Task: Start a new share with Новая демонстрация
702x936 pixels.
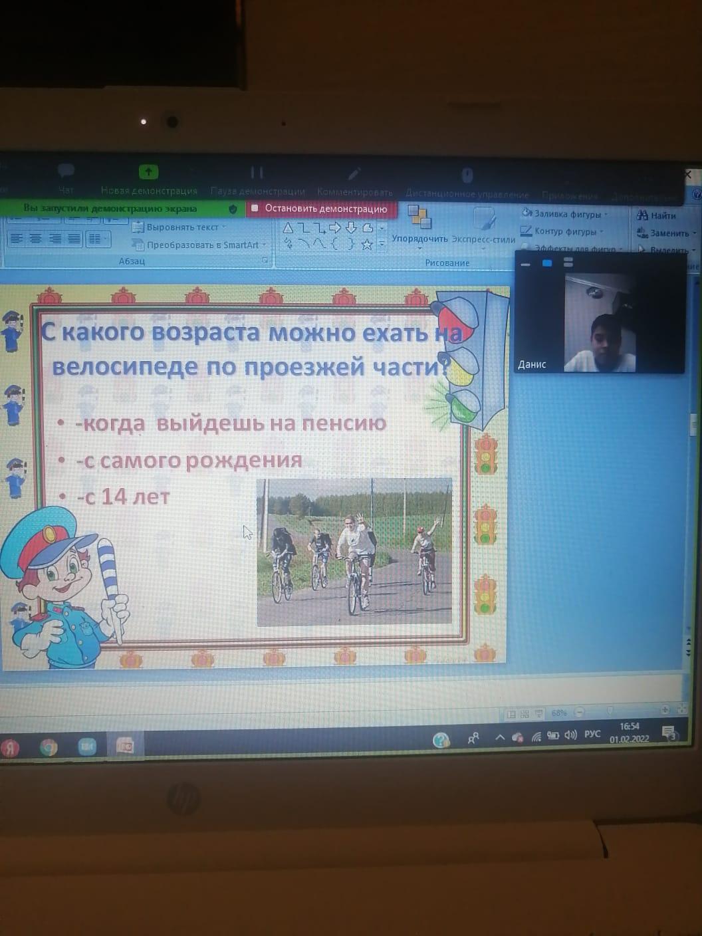Action: 149,180
